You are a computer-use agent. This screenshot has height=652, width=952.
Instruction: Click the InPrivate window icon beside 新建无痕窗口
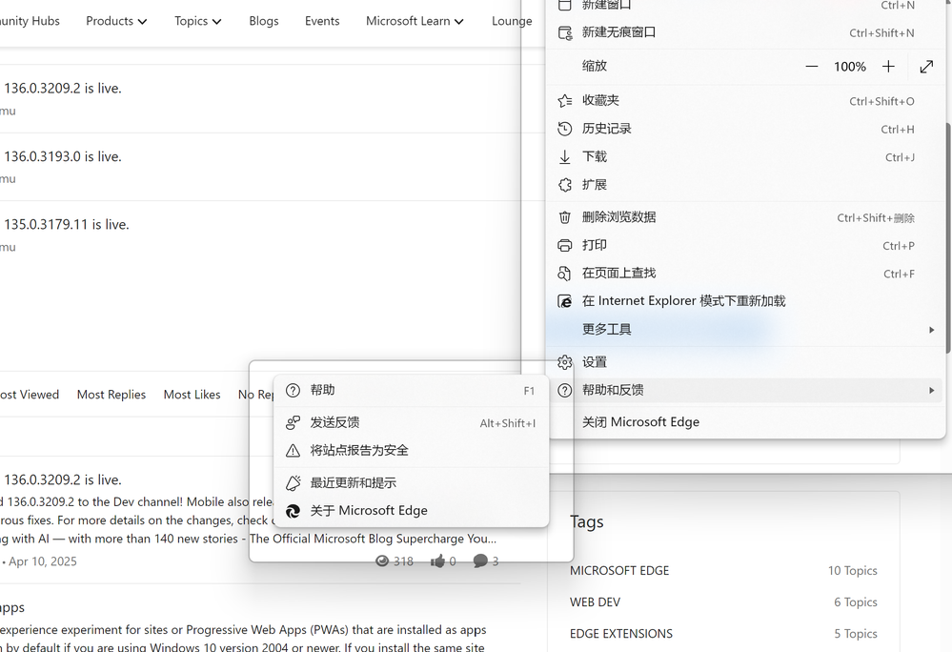click(x=565, y=32)
